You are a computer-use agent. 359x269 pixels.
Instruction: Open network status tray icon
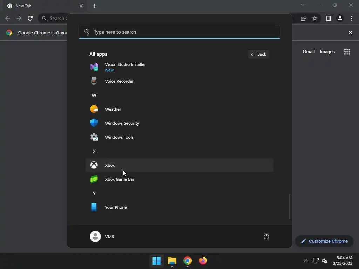point(316,261)
